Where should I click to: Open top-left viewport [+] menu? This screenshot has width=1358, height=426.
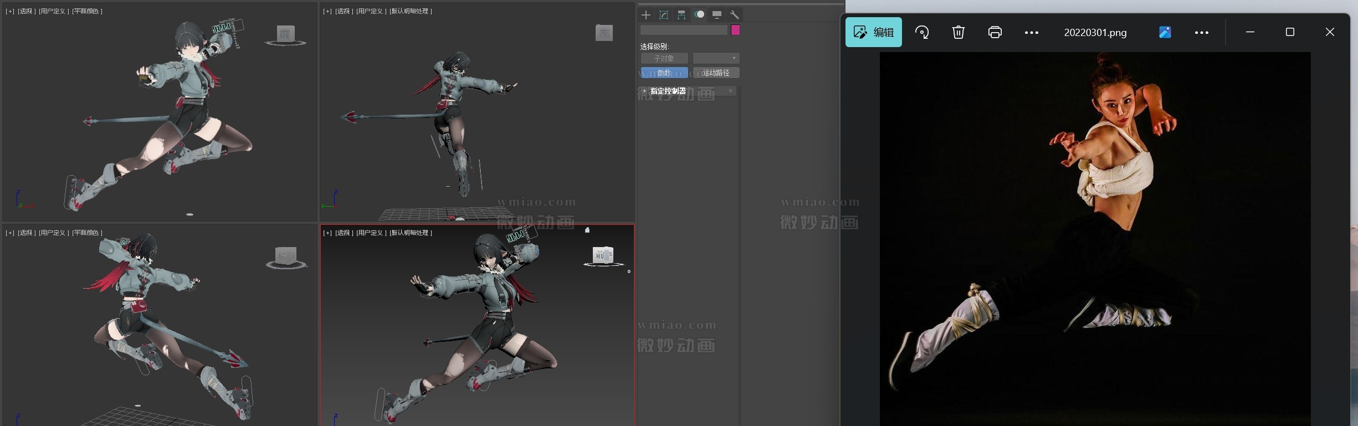point(10,11)
